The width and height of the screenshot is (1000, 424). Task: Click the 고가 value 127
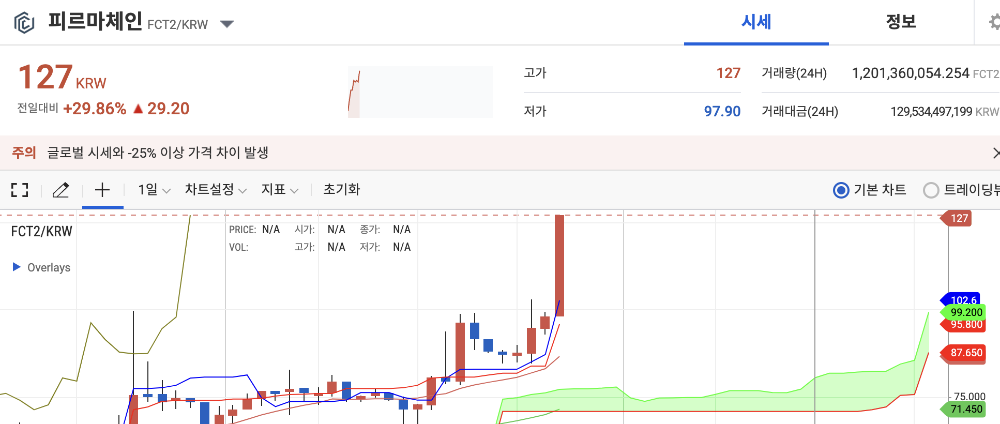728,73
